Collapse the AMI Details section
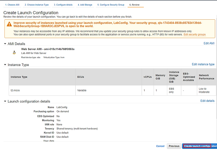This screenshot has width=217, height=152. click(x=5, y=44)
